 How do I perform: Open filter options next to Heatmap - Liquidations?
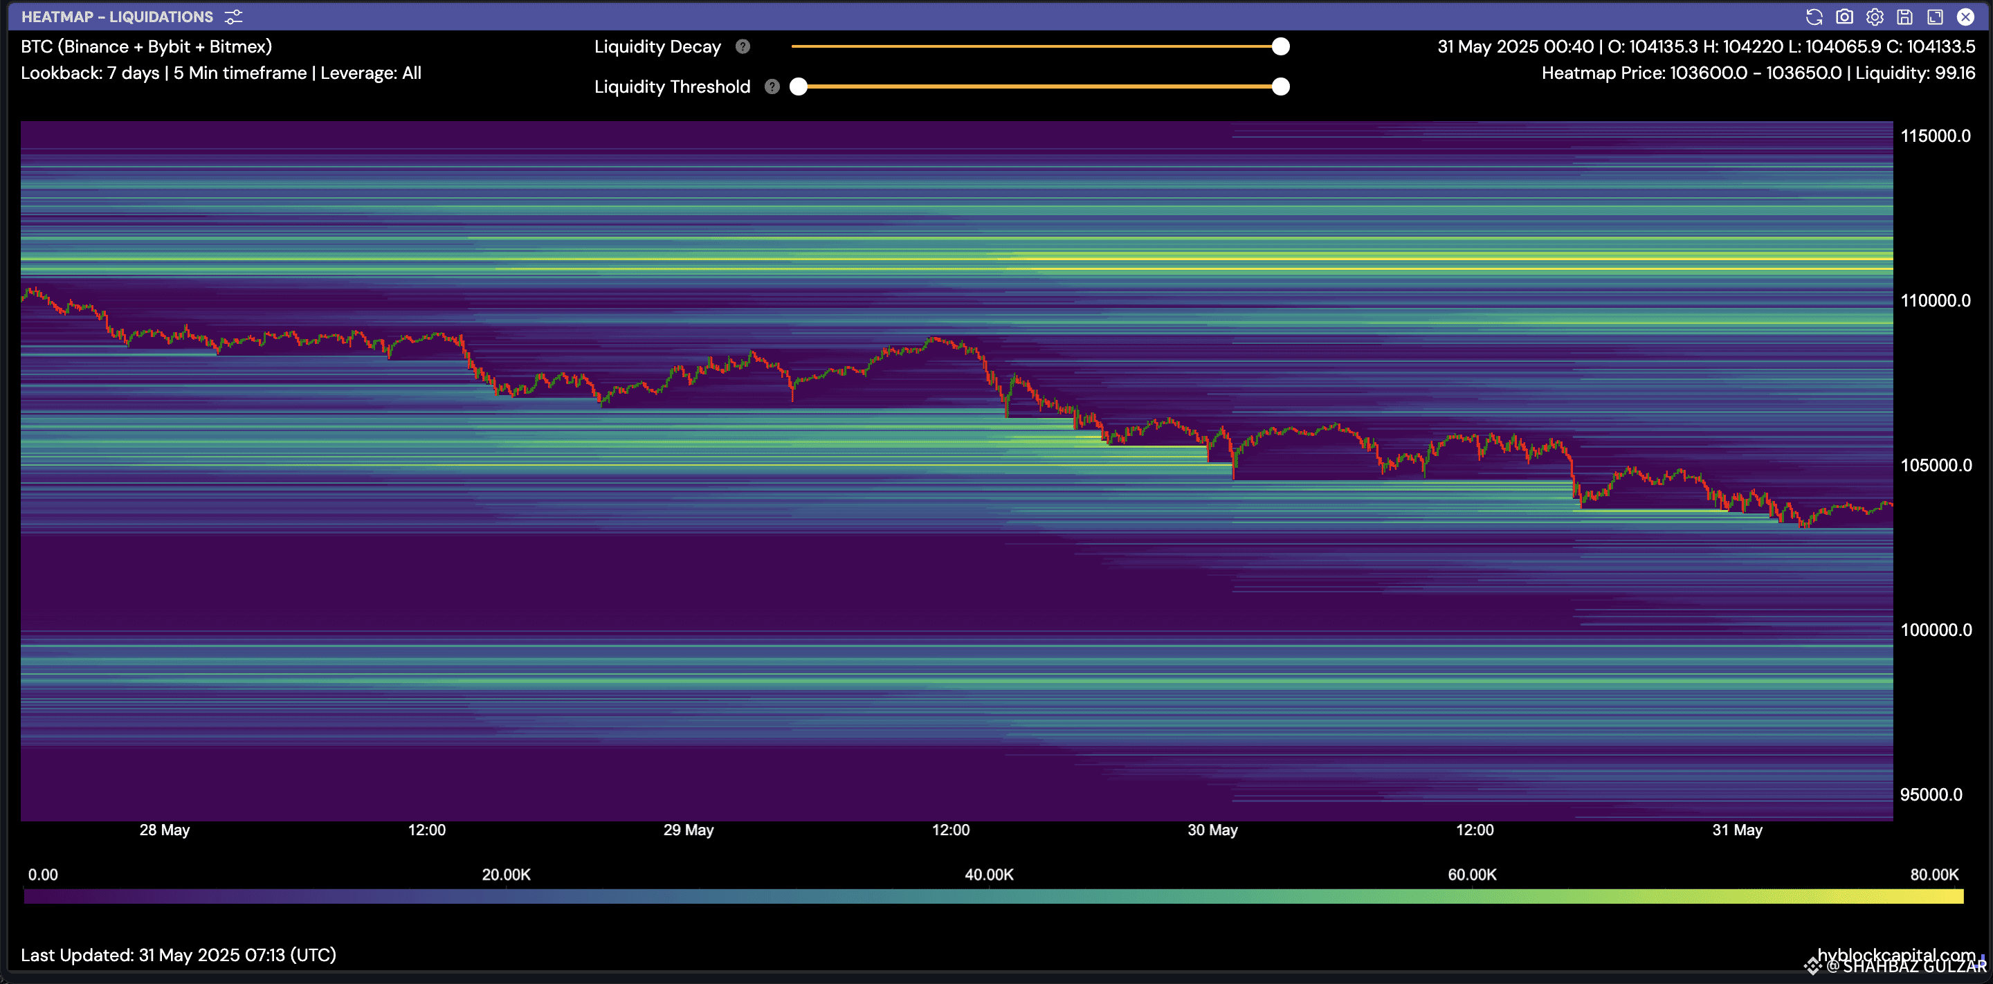[233, 17]
